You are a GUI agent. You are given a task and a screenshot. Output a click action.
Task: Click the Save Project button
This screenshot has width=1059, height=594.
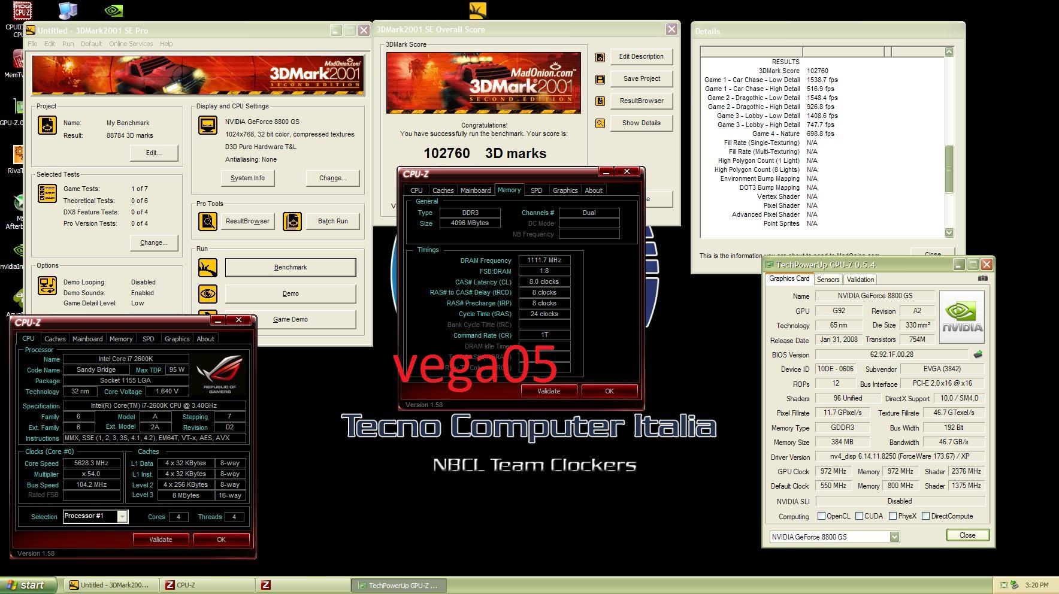pos(642,79)
